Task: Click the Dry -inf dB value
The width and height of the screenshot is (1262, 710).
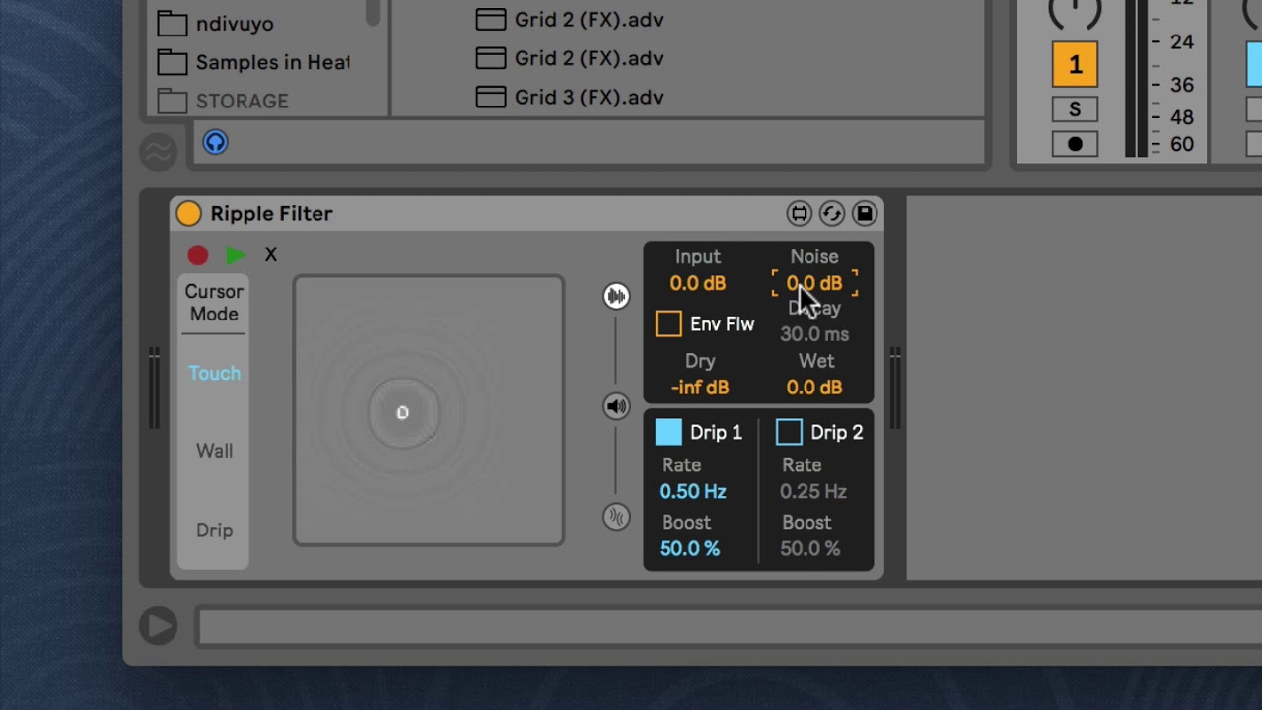Action: point(700,388)
